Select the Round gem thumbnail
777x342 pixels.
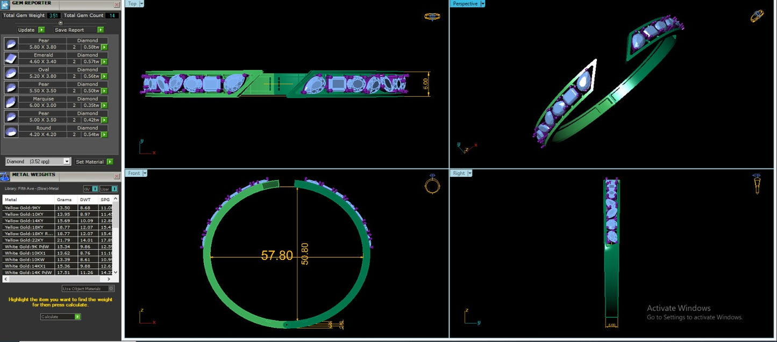pyautogui.click(x=11, y=131)
